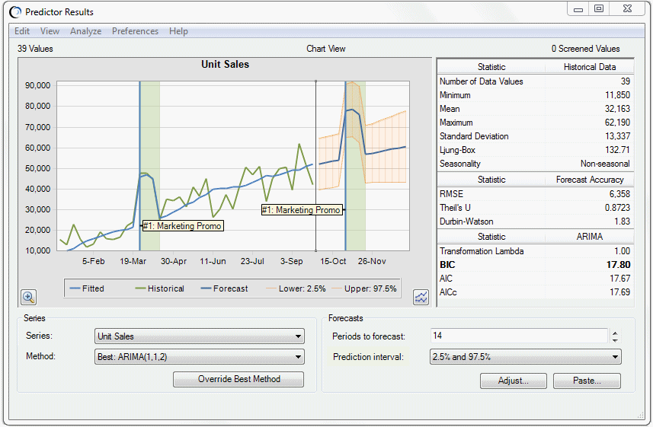653x427 pixels.
Task: Click the Forecast Accuracy column header
Action: (x=590, y=180)
